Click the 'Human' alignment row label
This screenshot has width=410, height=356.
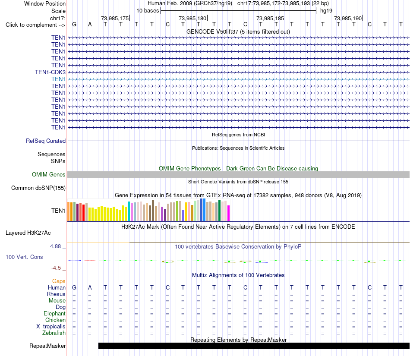(57, 287)
